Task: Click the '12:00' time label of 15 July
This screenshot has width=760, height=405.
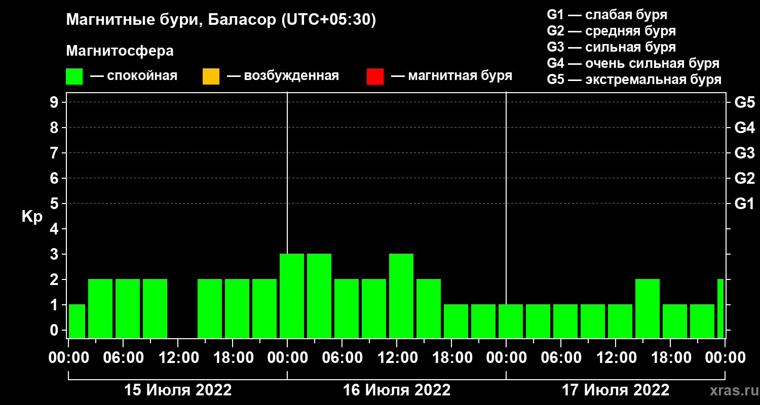Action: [x=178, y=357]
